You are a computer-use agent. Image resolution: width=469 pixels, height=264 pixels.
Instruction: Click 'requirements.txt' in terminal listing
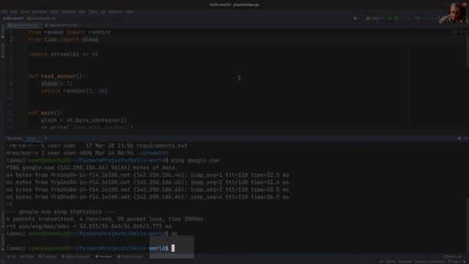(x=162, y=146)
